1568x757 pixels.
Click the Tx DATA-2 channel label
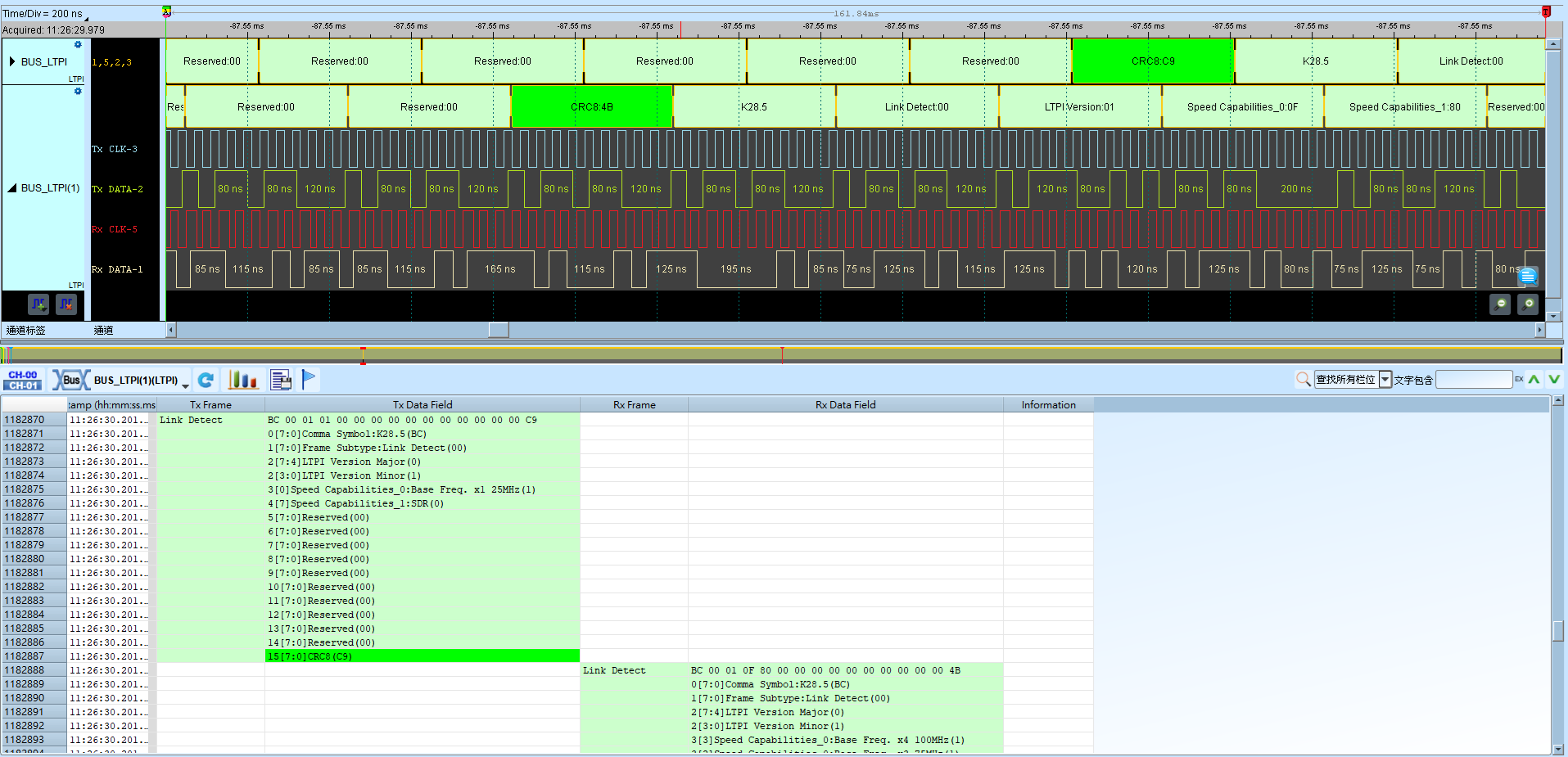pyautogui.click(x=117, y=189)
